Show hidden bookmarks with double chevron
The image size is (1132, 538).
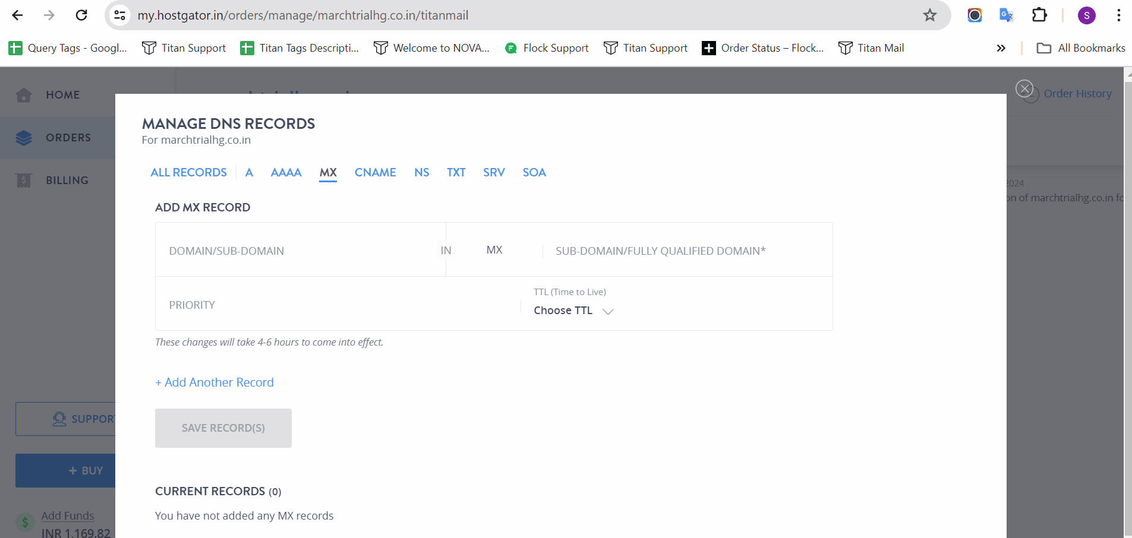1001,48
